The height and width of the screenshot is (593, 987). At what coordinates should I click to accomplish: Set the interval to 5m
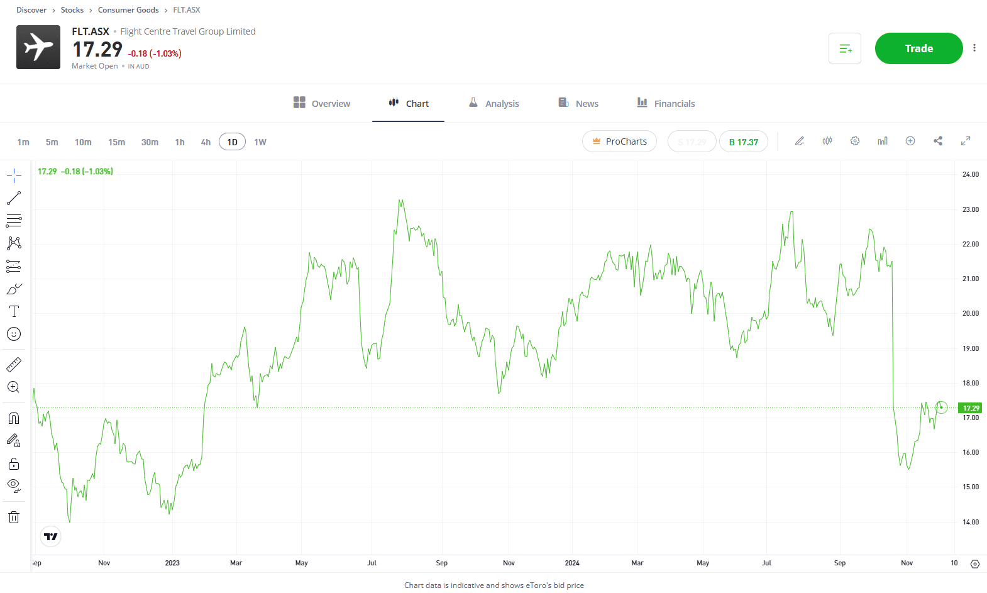52,142
